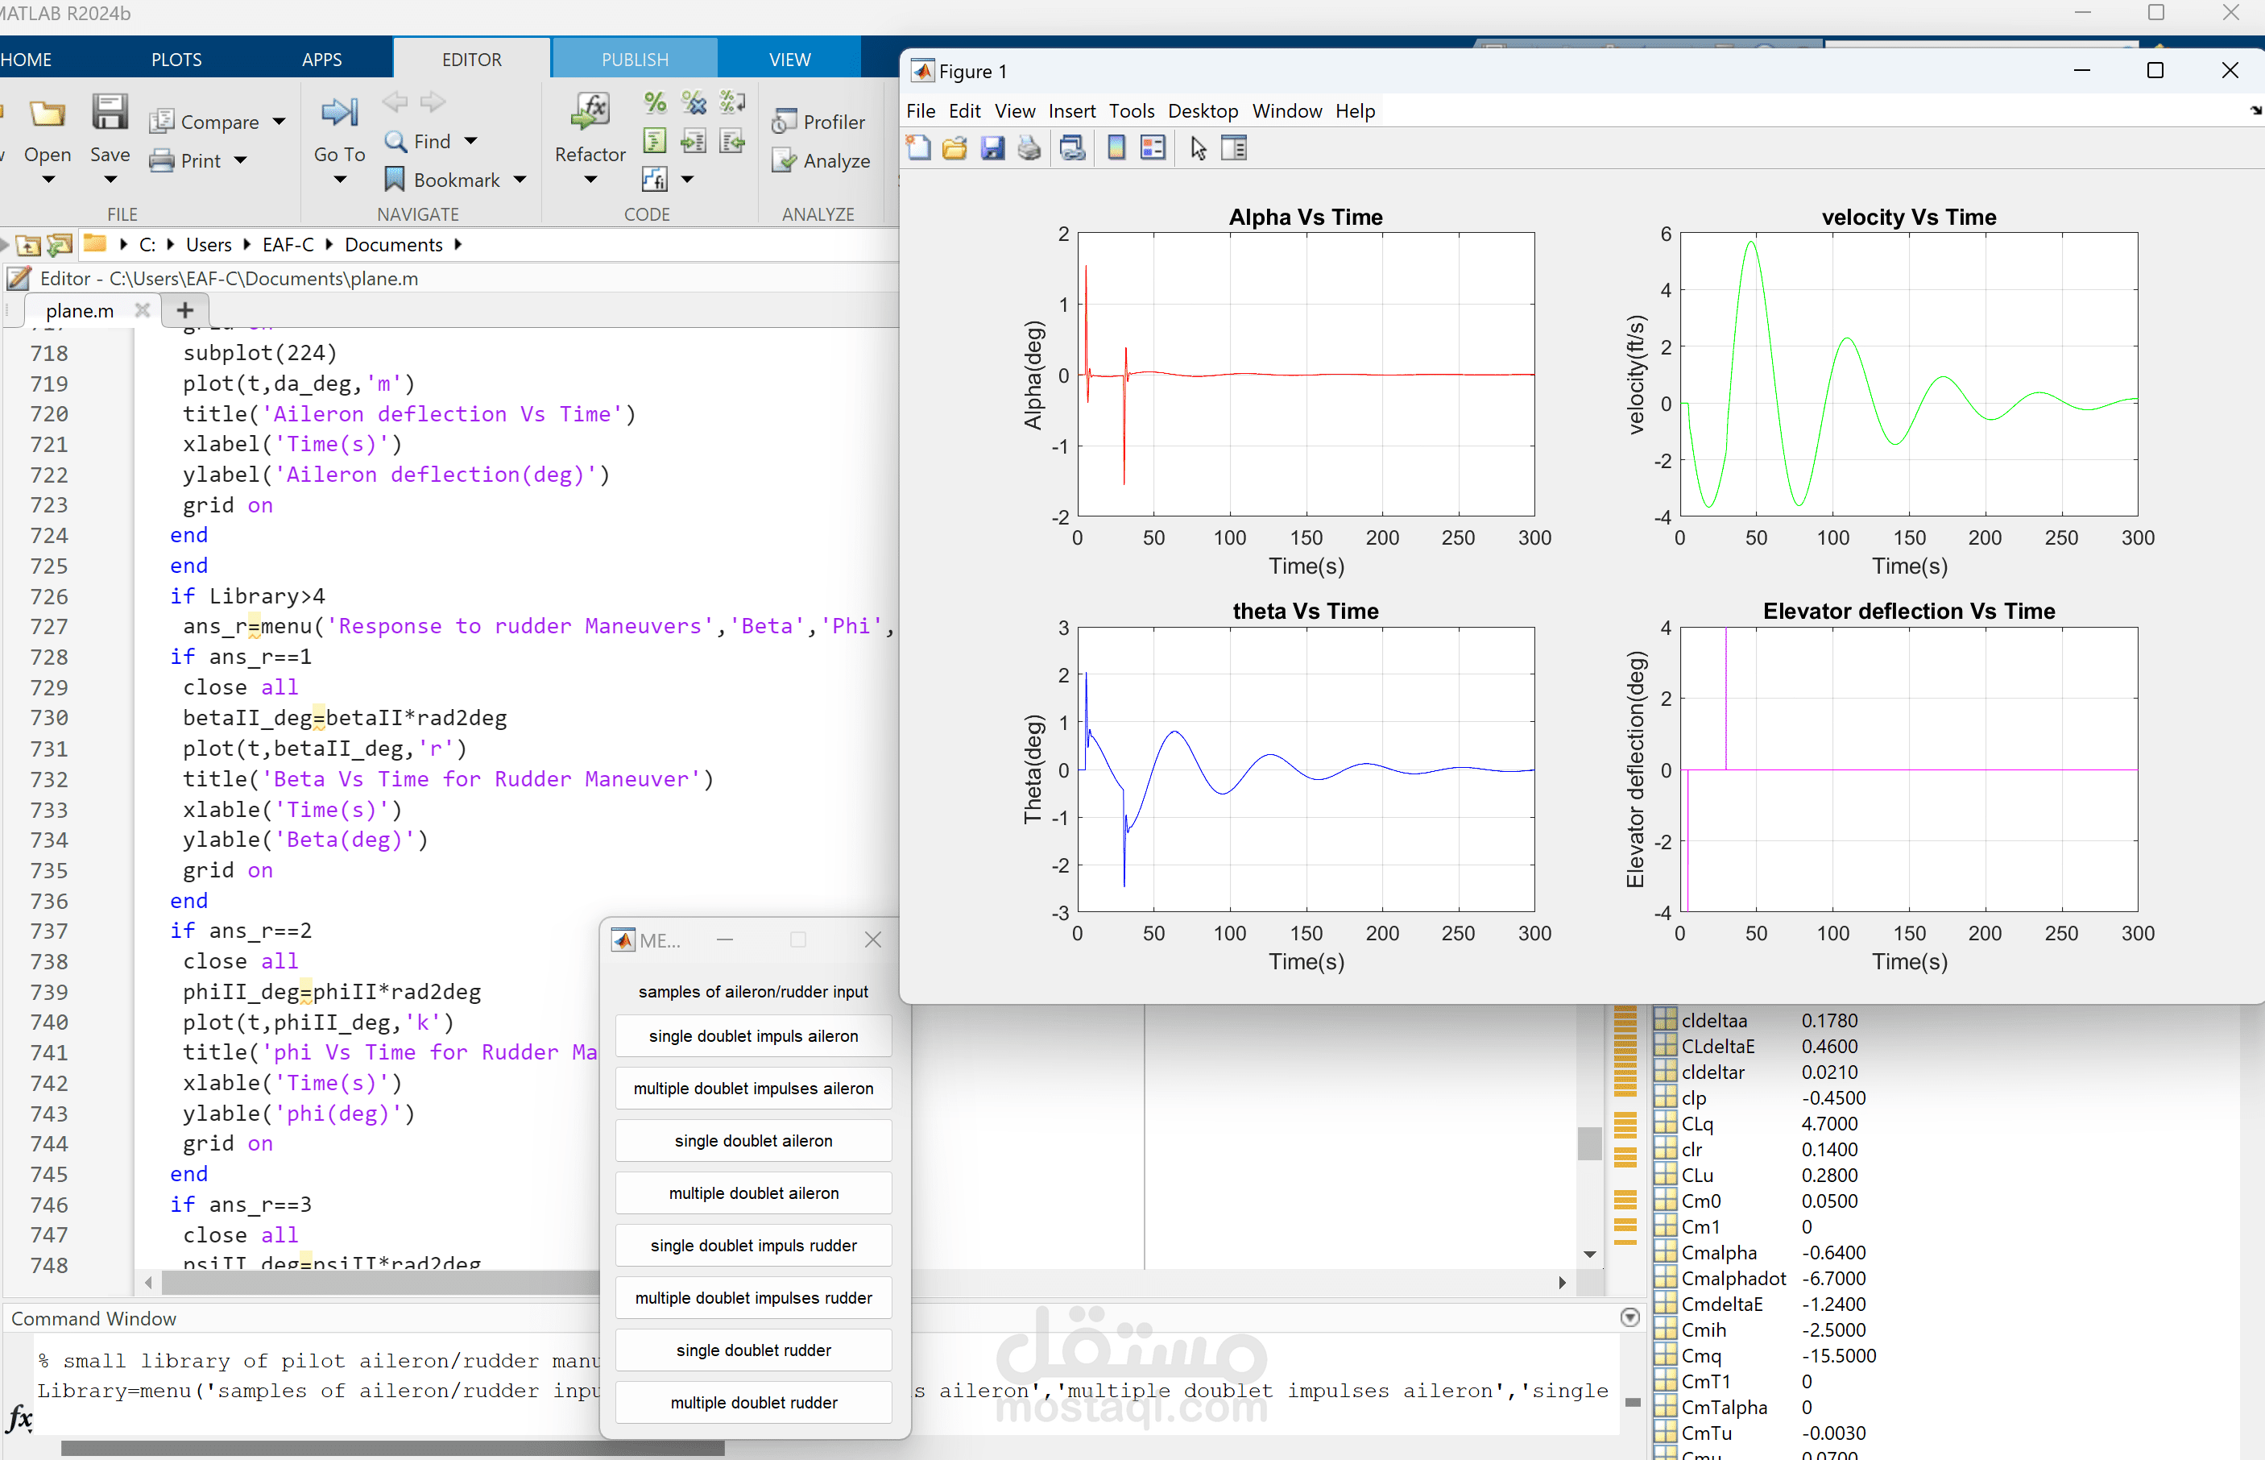
Task: Click the Increase Indent icon
Action: 694,141
